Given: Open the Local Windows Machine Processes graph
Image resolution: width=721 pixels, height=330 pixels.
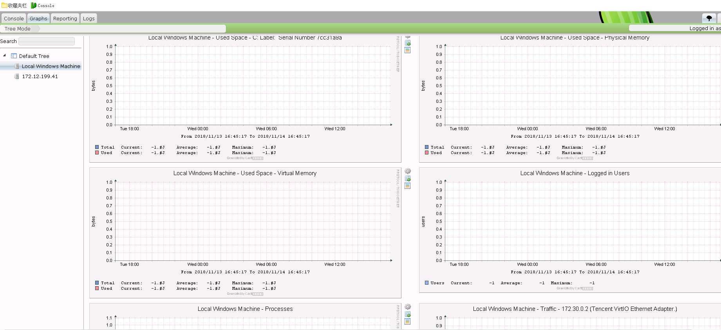Looking at the screenshot, I should pyautogui.click(x=245, y=317).
